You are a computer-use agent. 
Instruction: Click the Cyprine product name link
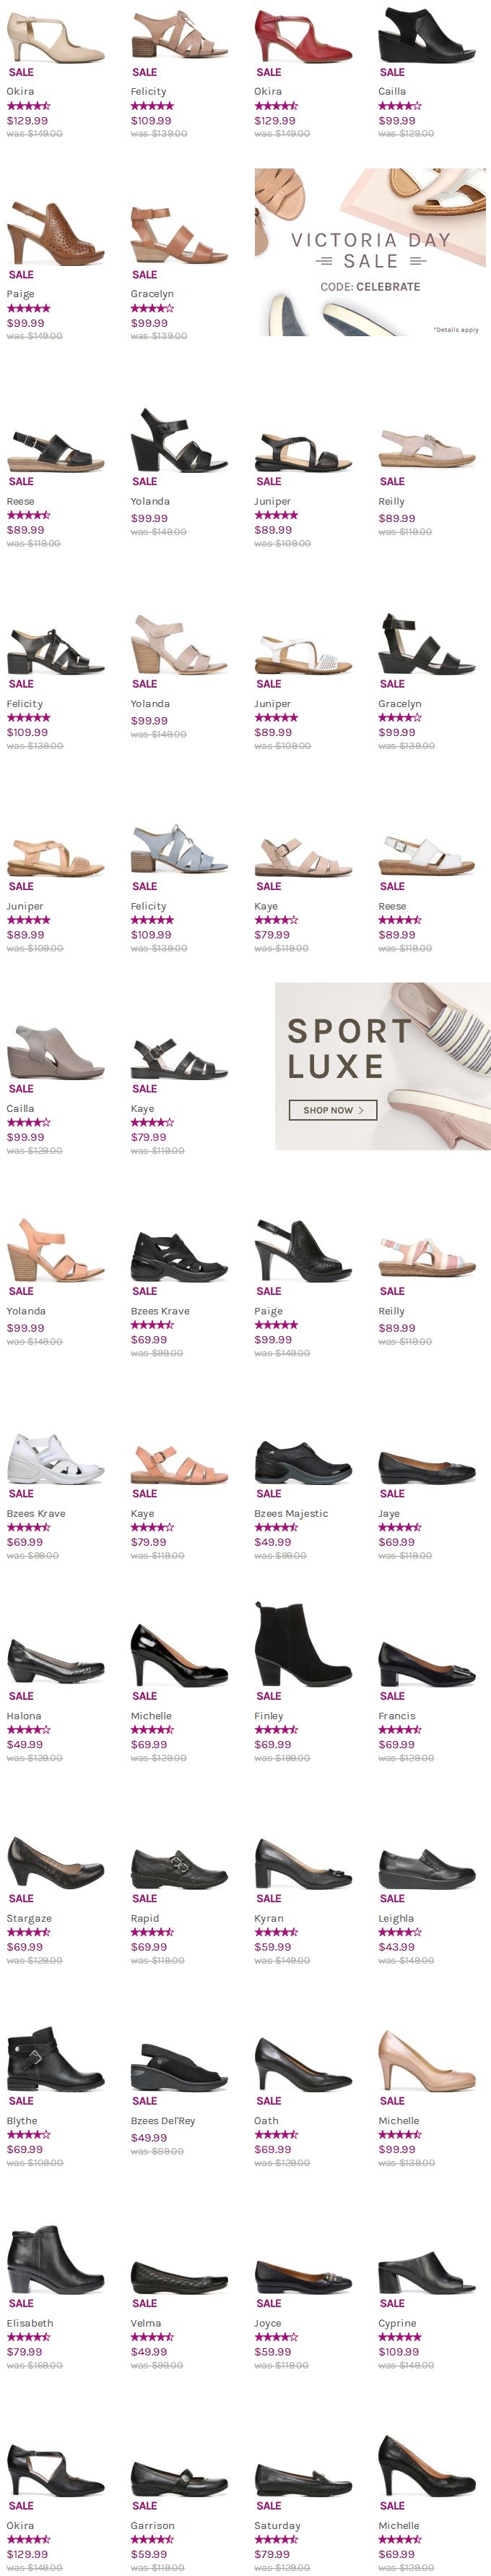[x=397, y=2324]
